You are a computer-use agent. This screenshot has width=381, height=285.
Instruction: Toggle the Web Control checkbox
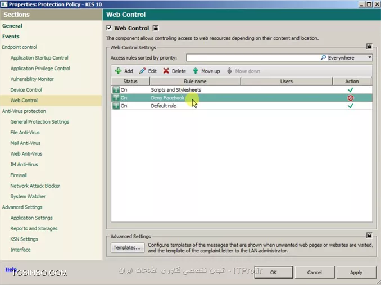(x=109, y=28)
